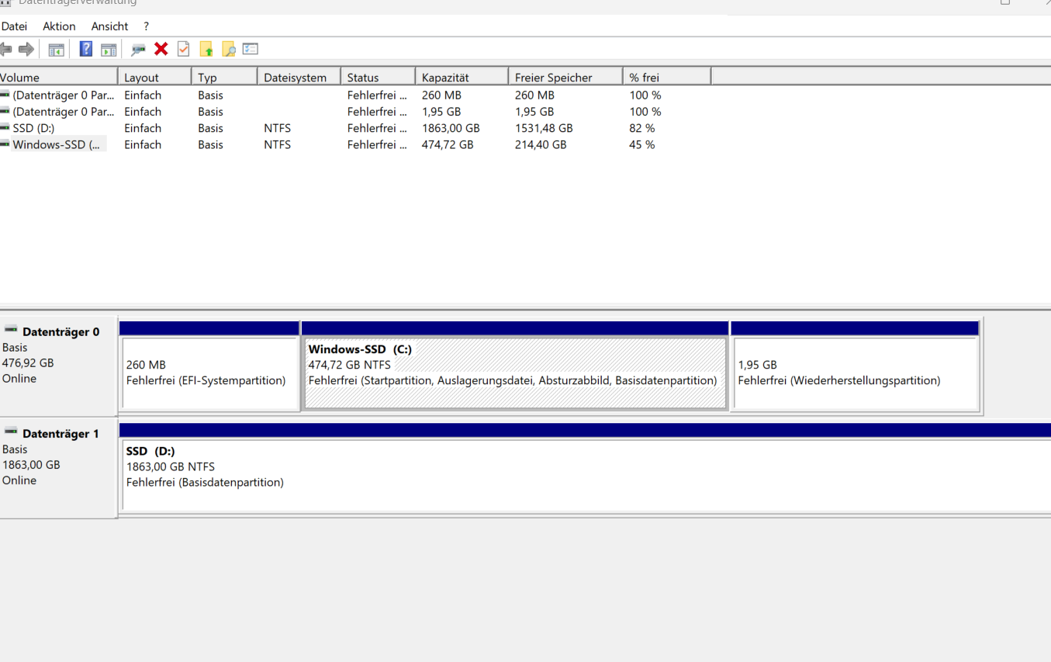The width and height of the screenshot is (1051, 662).
Task: Sort by % frei column header
Action: click(667, 77)
